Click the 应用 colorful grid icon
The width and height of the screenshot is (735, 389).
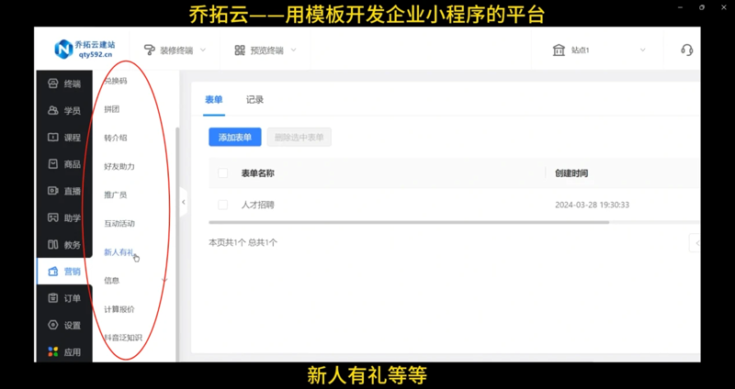(x=53, y=351)
